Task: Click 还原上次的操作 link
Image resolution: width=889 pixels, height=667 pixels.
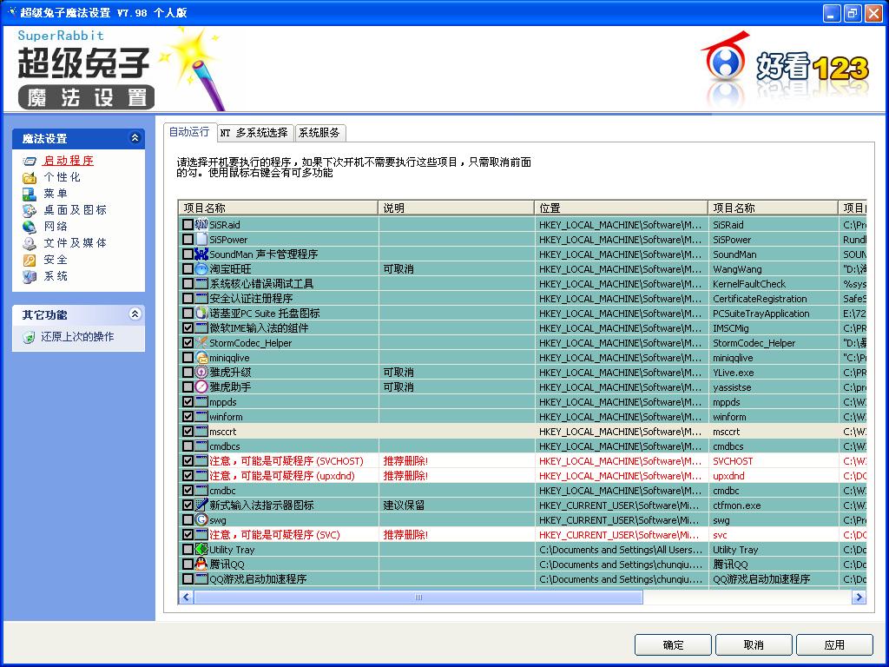Action: coord(77,337)
